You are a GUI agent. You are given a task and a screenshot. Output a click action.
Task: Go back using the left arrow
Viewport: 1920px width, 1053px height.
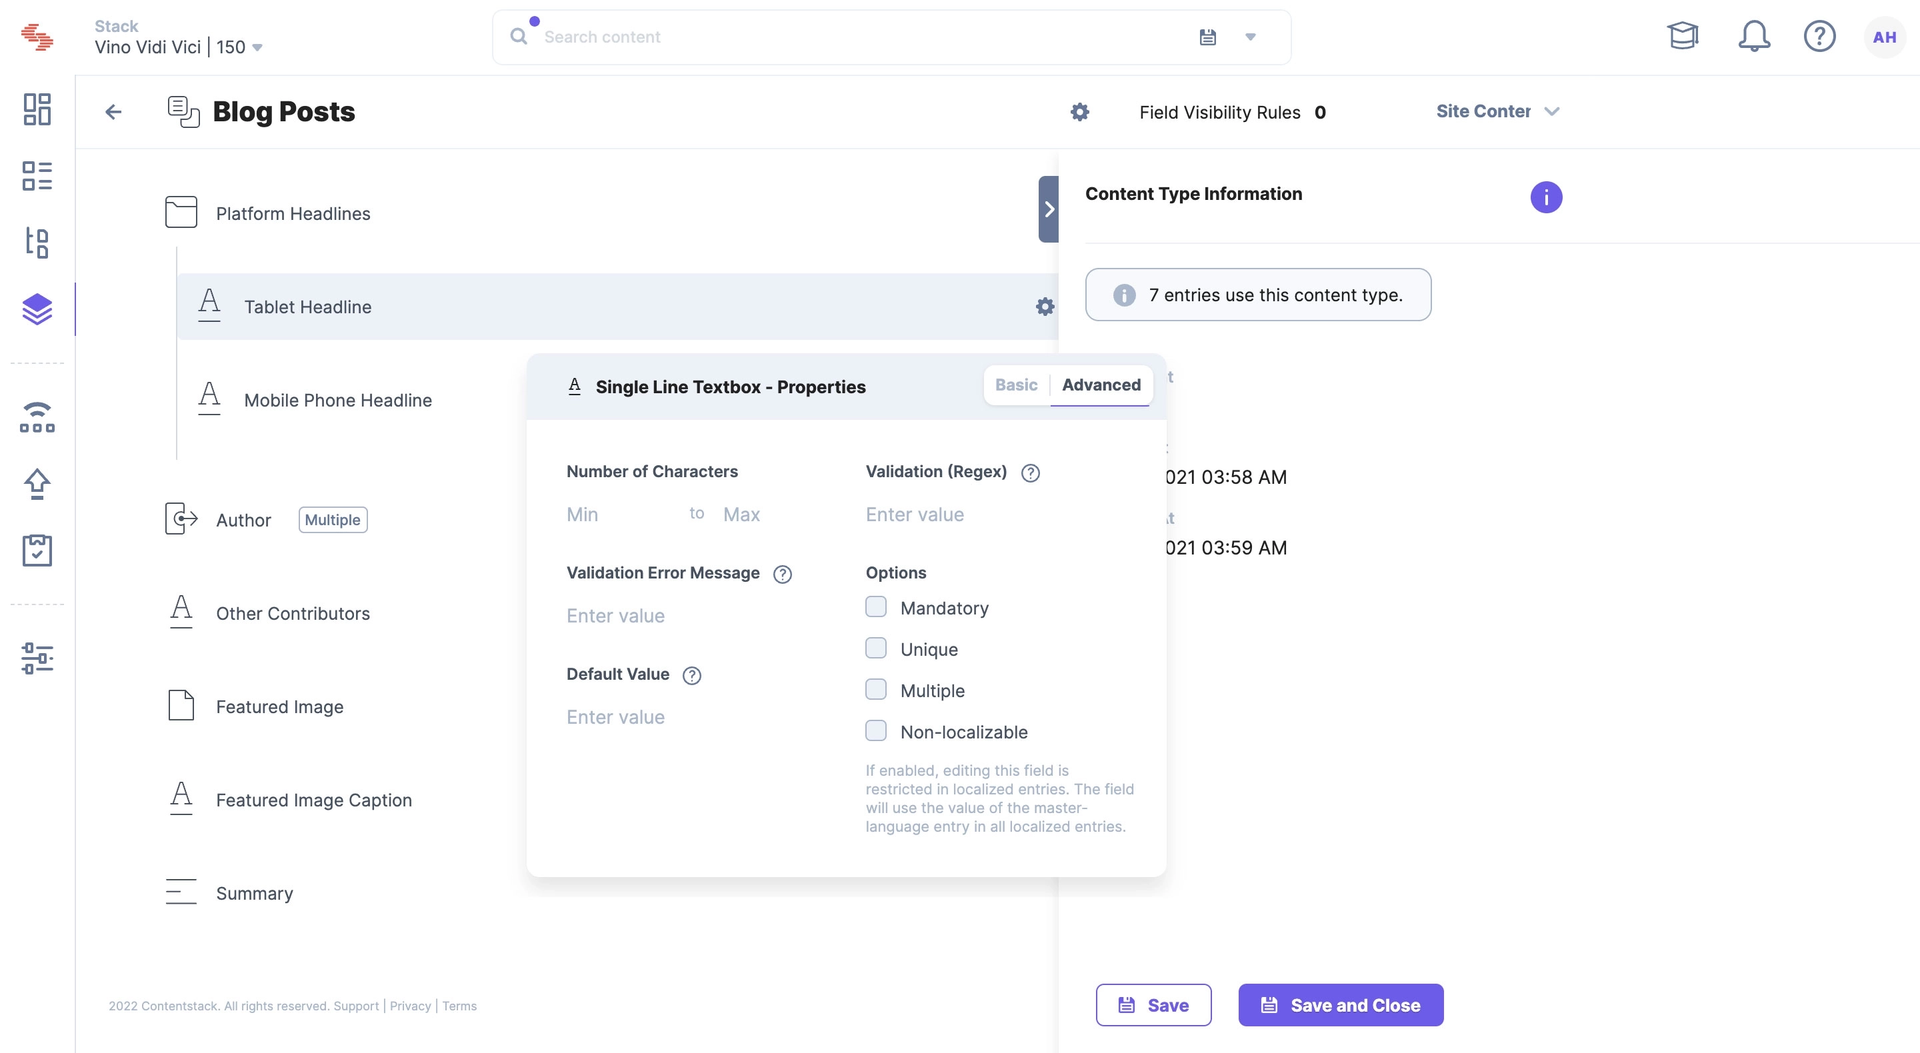click(113, 112)
